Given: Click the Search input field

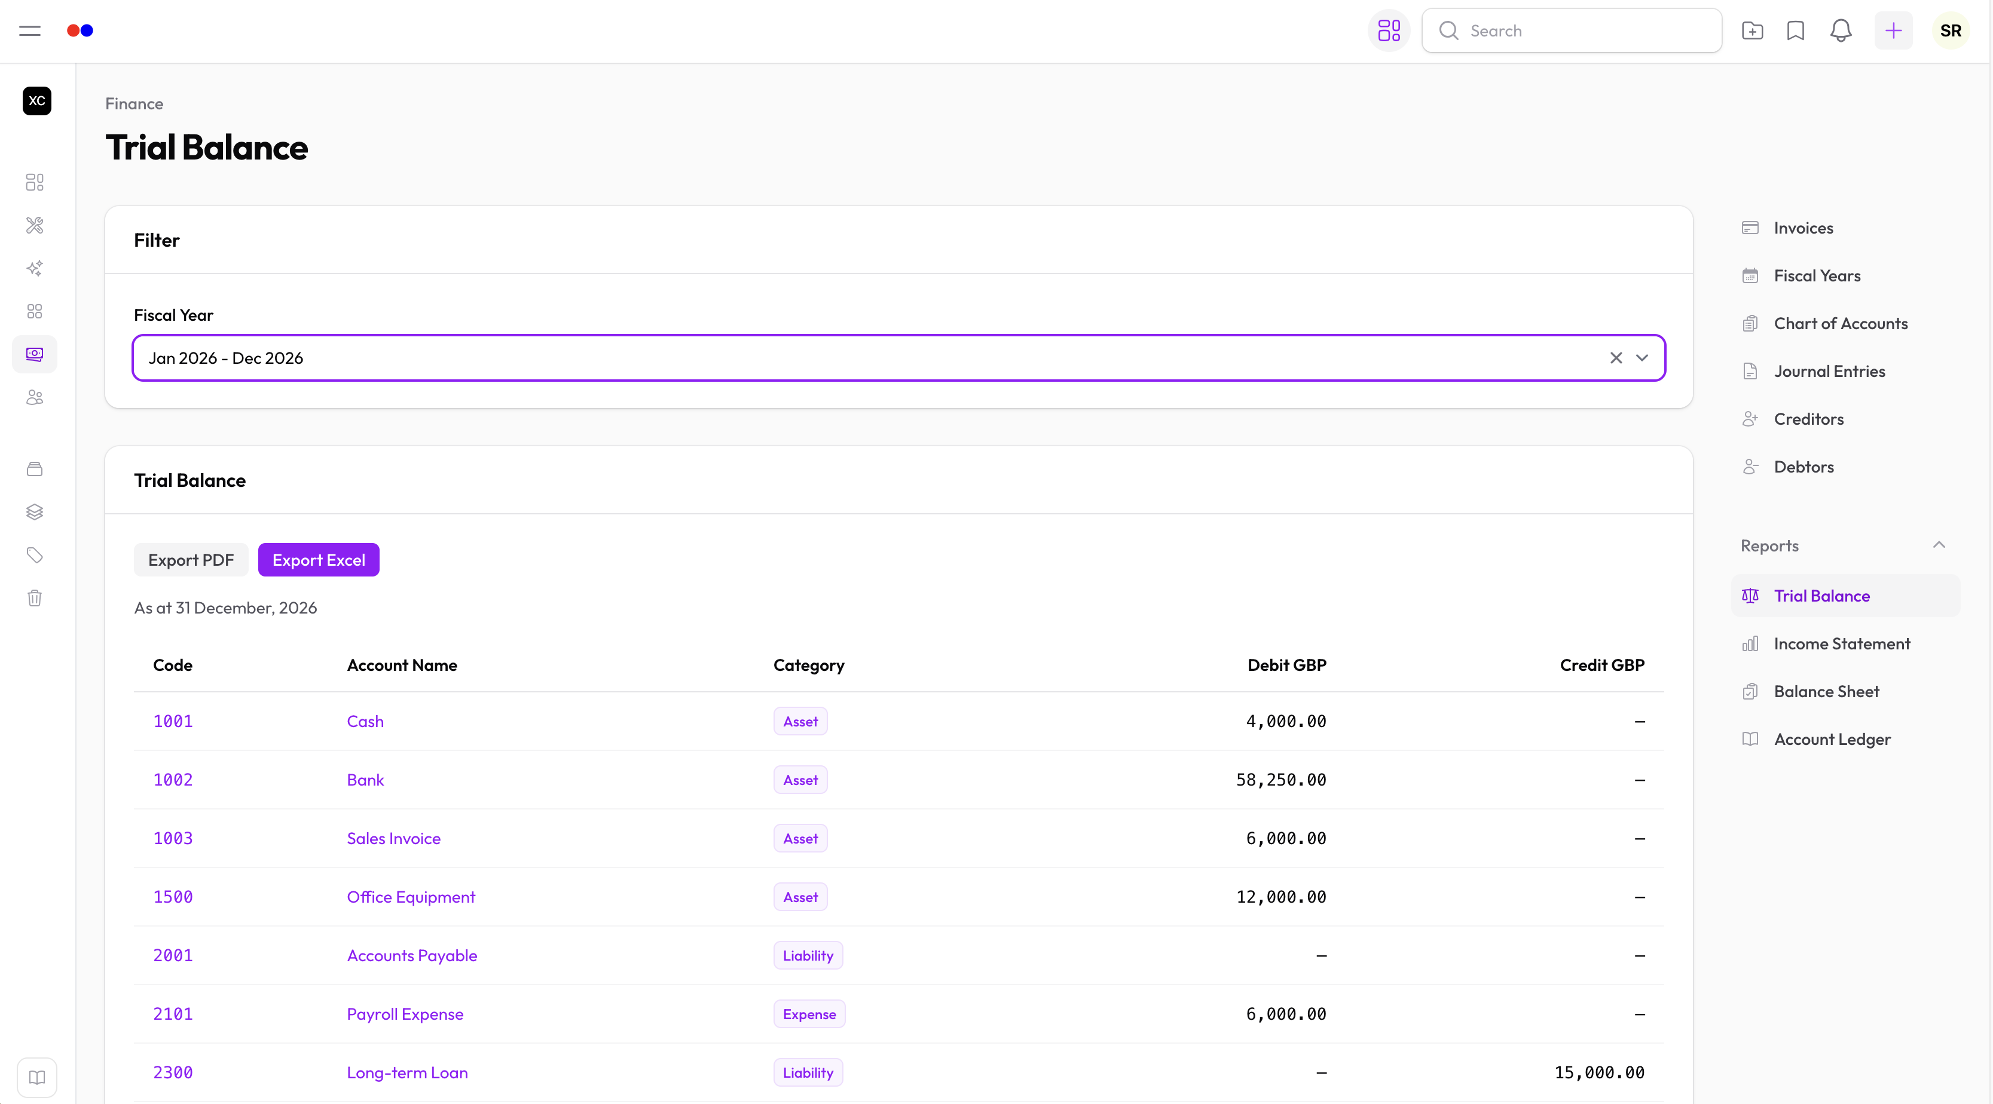Looking at the screenshot, I should point(1572,31).
